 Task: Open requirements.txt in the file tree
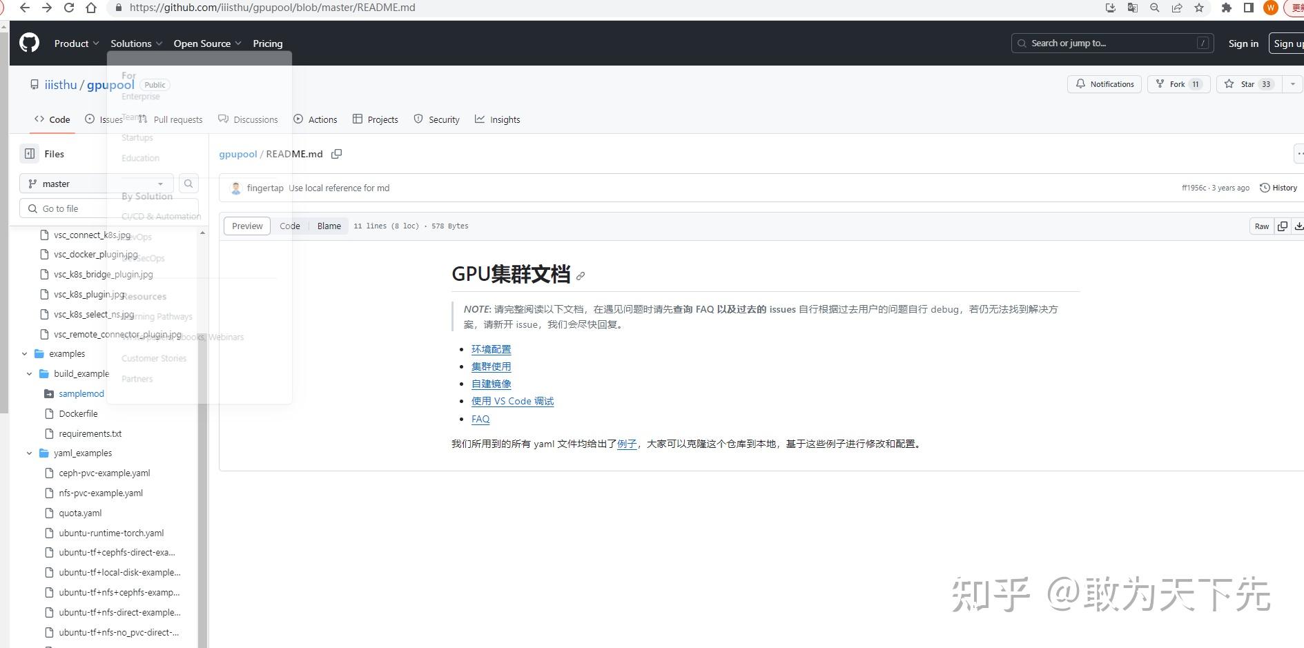tap(90, 434)
